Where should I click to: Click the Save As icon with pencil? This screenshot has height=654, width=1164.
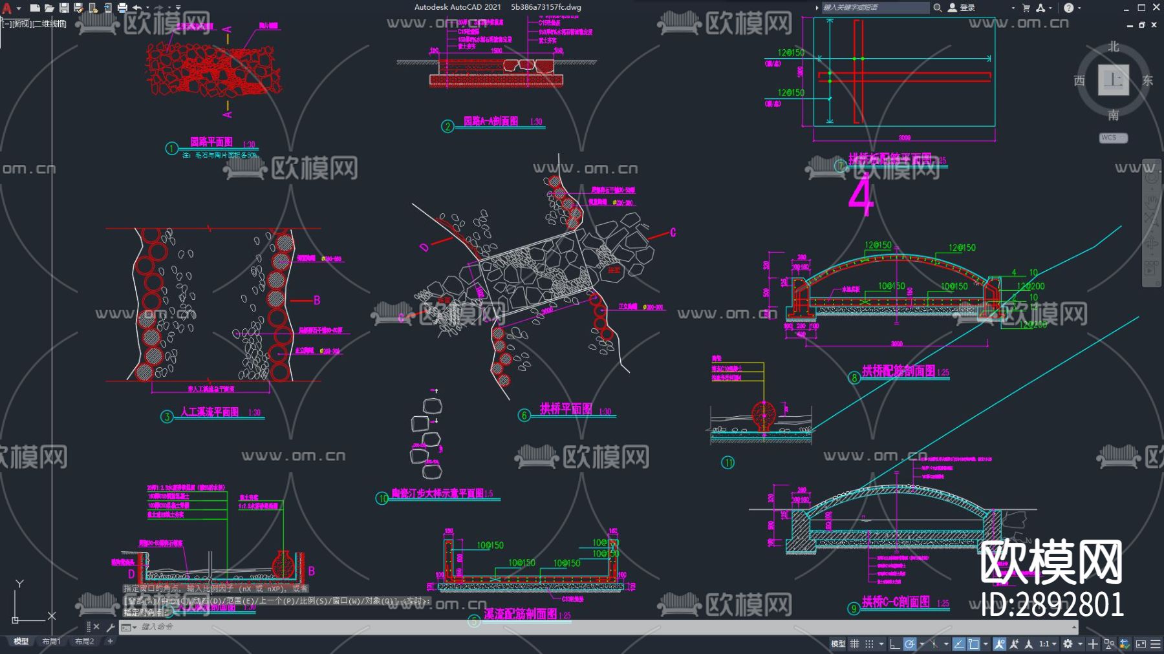(x=78, y=8)
